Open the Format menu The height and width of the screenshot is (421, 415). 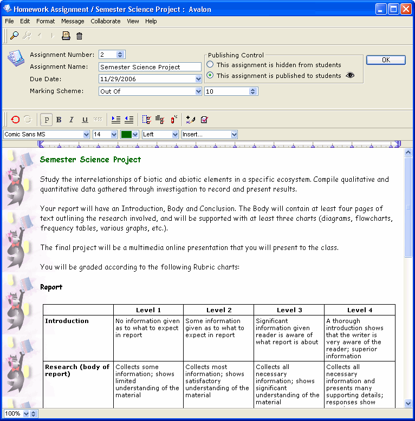click(46, 21)
